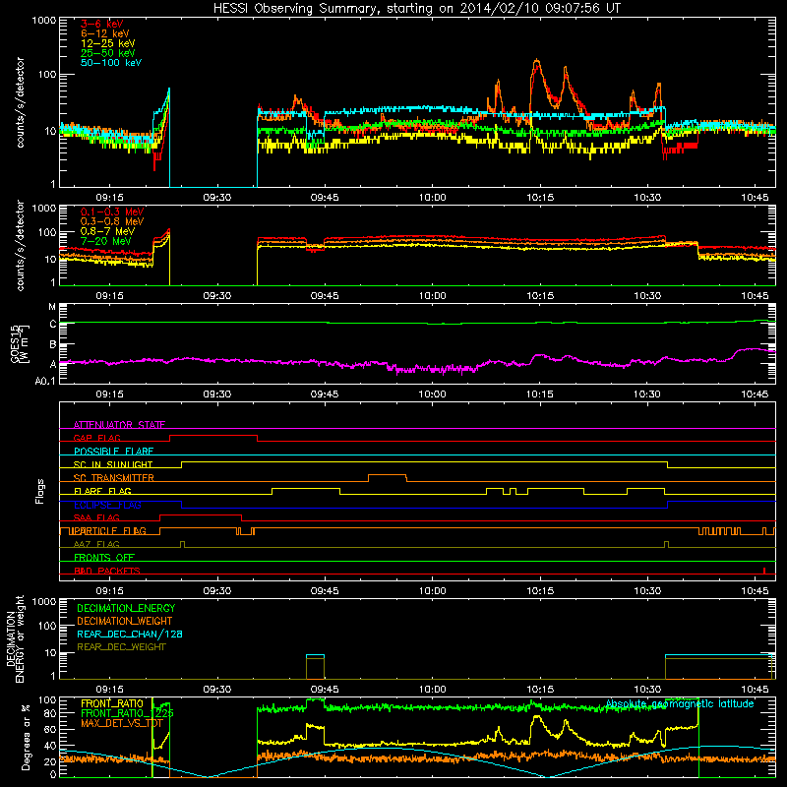The width and height of the screenshot is (787, 787).
Task: Select the DECIMATION_WEIGHT legend label
Action: 125,621
